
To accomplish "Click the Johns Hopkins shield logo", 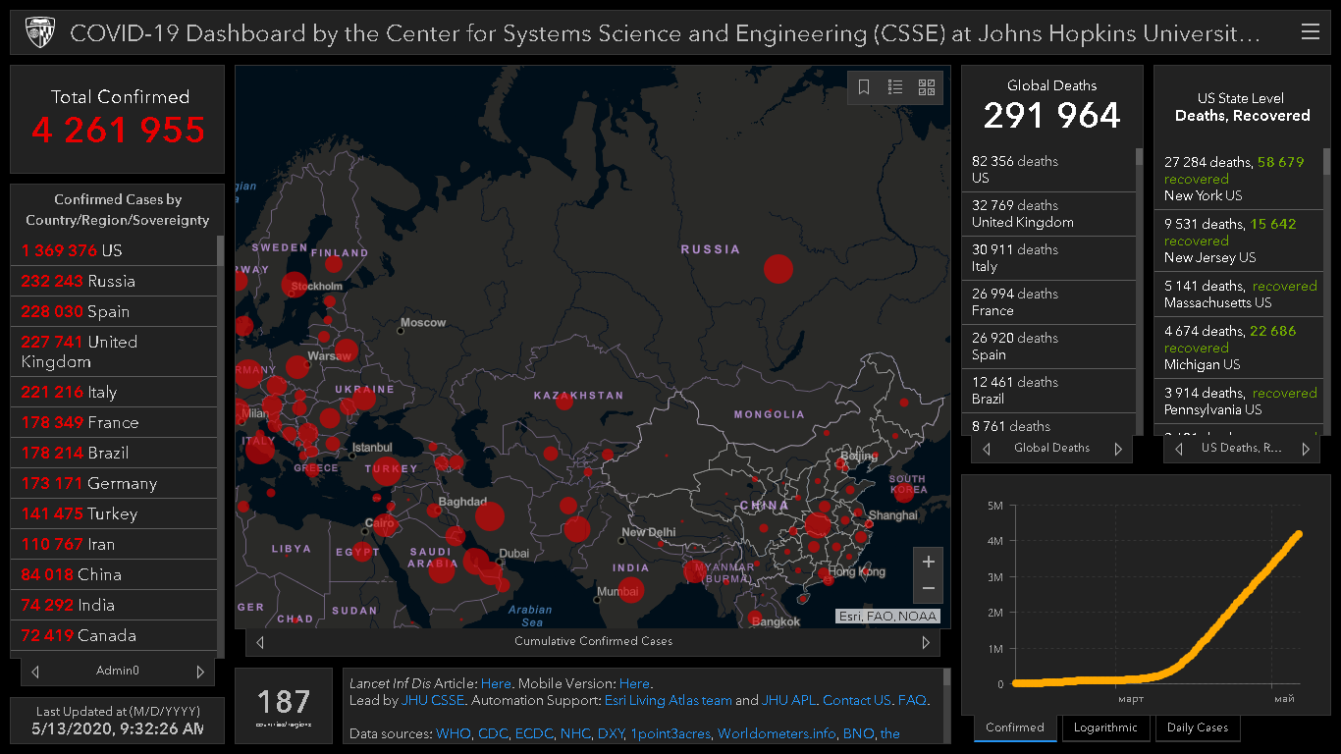I will [x=39, y=32].
